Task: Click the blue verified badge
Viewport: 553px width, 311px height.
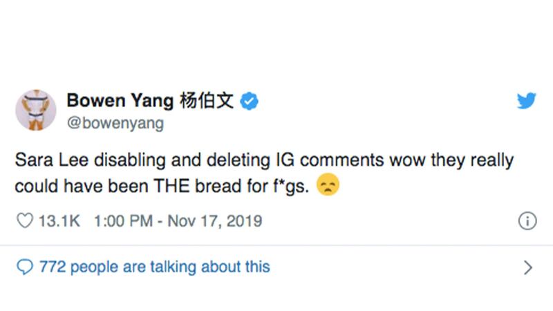Action: pyautogui.click(x=249, y=102)
